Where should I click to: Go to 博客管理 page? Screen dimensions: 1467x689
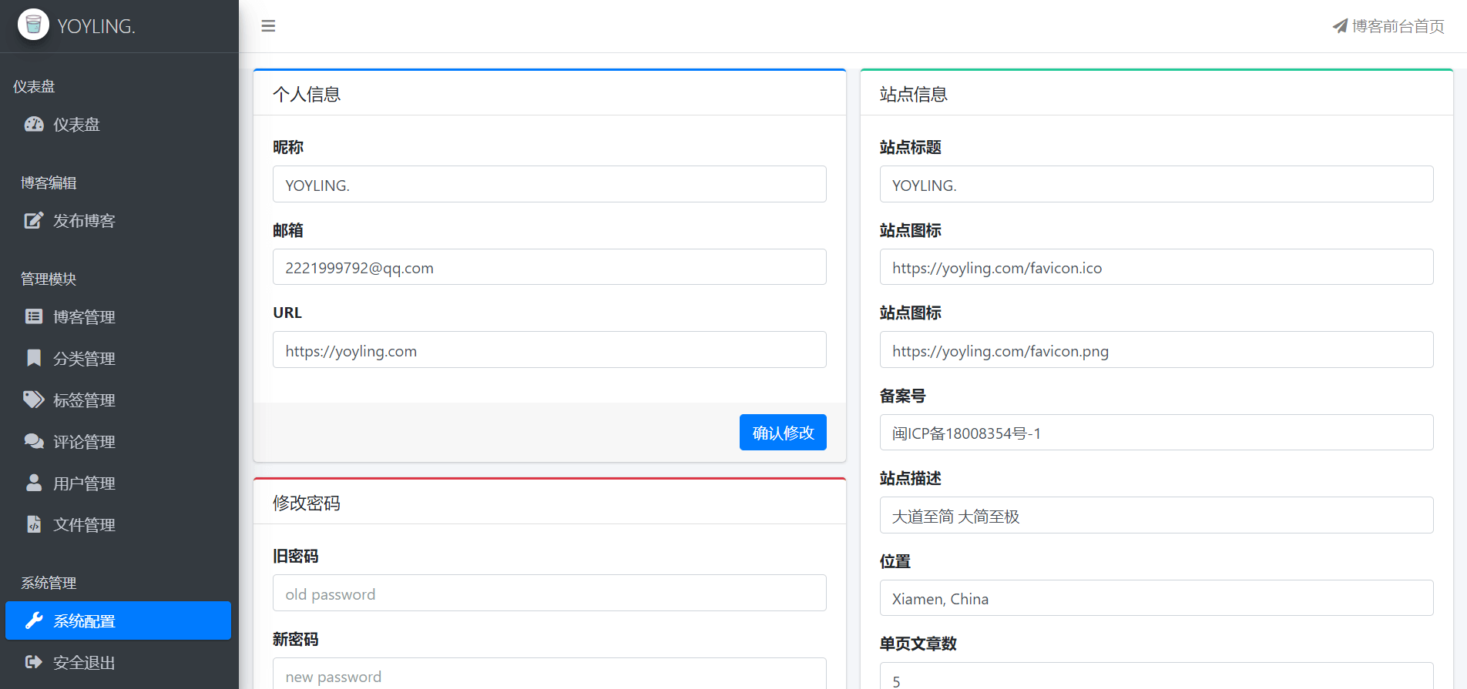click(118, 317)
